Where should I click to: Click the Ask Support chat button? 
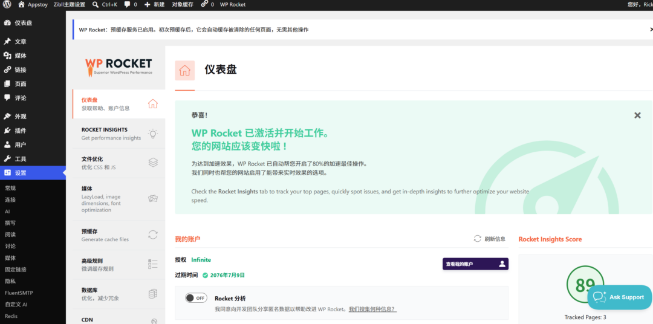pyautogui.click(x=619, y=297)
